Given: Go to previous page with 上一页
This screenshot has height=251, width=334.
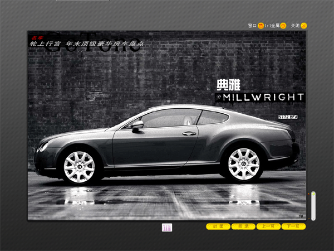Looking at the screenshot, I should coord(268,226).
